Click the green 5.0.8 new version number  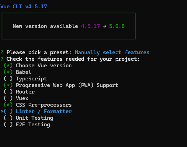pyautogui.click(x=117, y=26)
